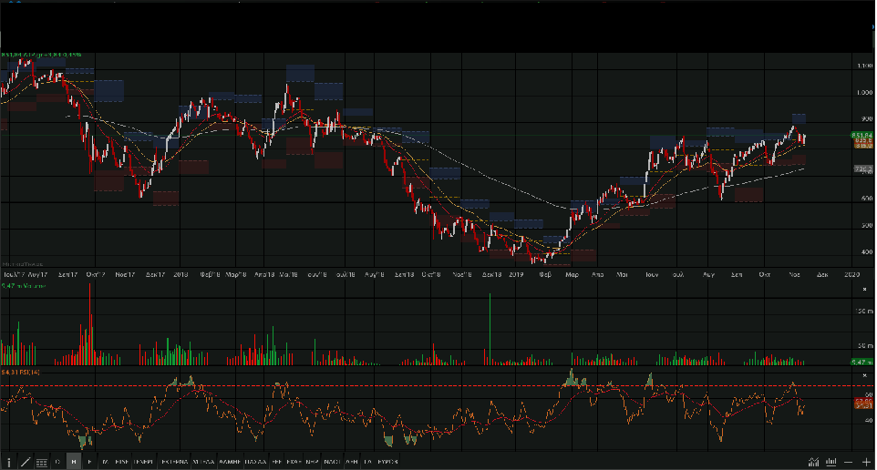Toggle the highlighted "H" timeframe button
This screenshot has width=877, height=470.
(x=74, y=462)
